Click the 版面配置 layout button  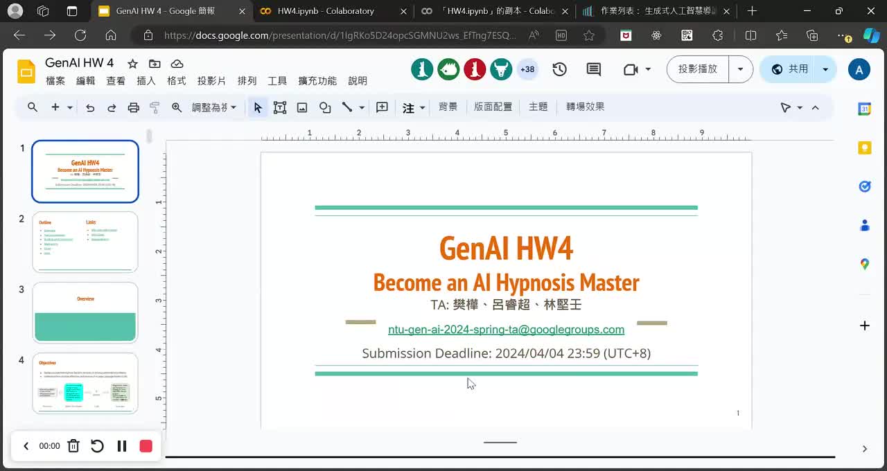(493, 107)
